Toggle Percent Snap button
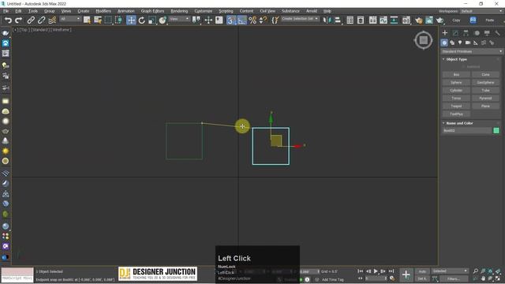 tap(252, 21)
